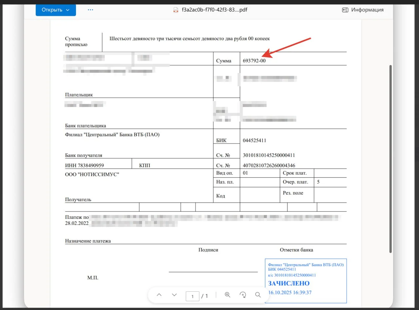Click the BIK number 044525411
419x310 pixels.
pyautogui.click(x=254, y=141)
